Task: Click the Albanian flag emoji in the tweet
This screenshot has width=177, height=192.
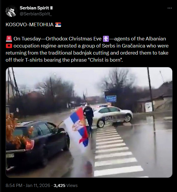Action: (x=9, y=46)
